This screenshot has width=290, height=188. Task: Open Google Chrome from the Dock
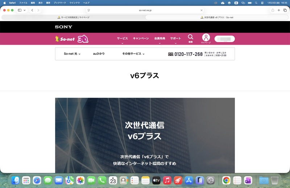pyautogui.click(x=226, y=180)
